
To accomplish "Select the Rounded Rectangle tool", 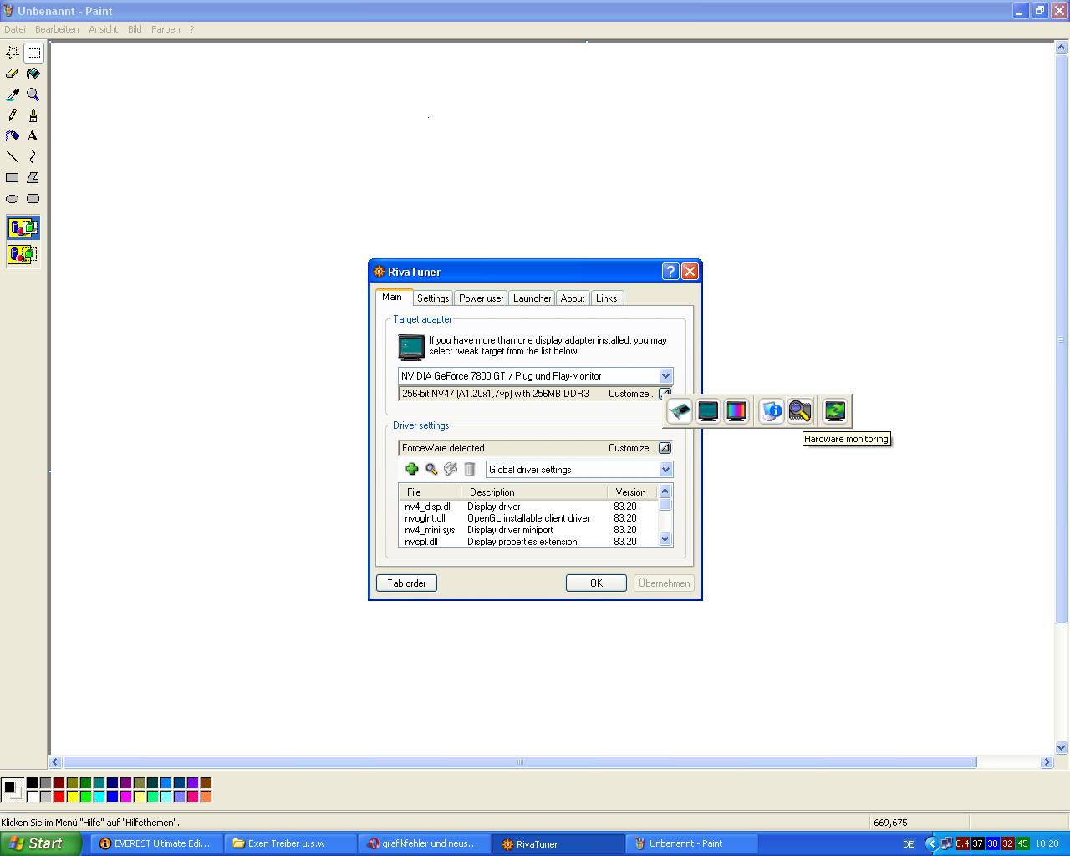I will [33, 199].
